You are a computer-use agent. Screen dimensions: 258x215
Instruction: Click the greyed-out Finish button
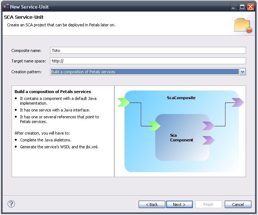click(208, 205)
